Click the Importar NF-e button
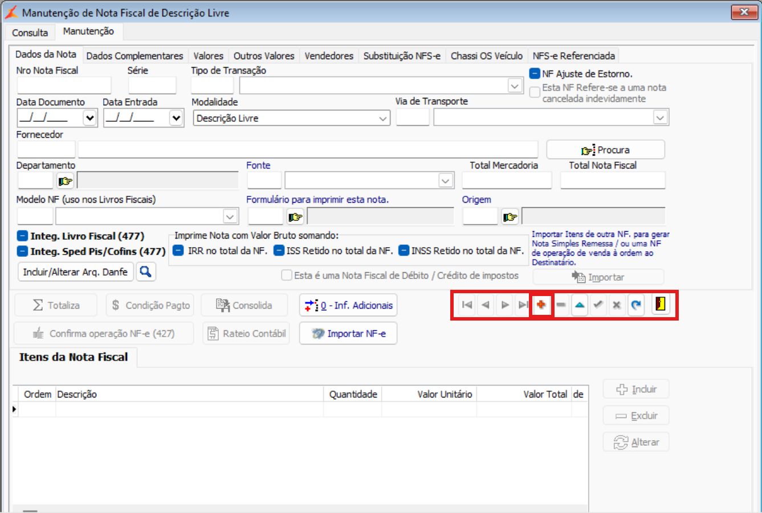Screen dimensions: 762x513 click(348, 334)
